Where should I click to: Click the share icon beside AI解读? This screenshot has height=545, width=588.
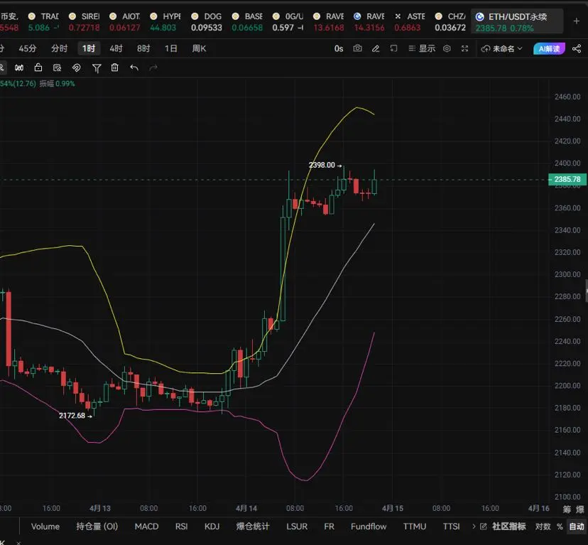(x=577, y=48)
